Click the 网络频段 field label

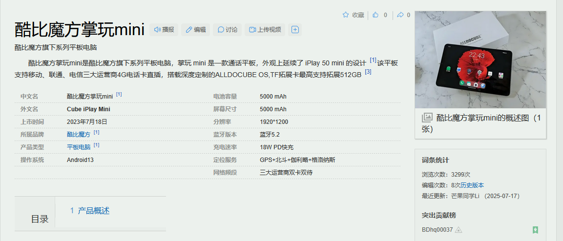225,173
